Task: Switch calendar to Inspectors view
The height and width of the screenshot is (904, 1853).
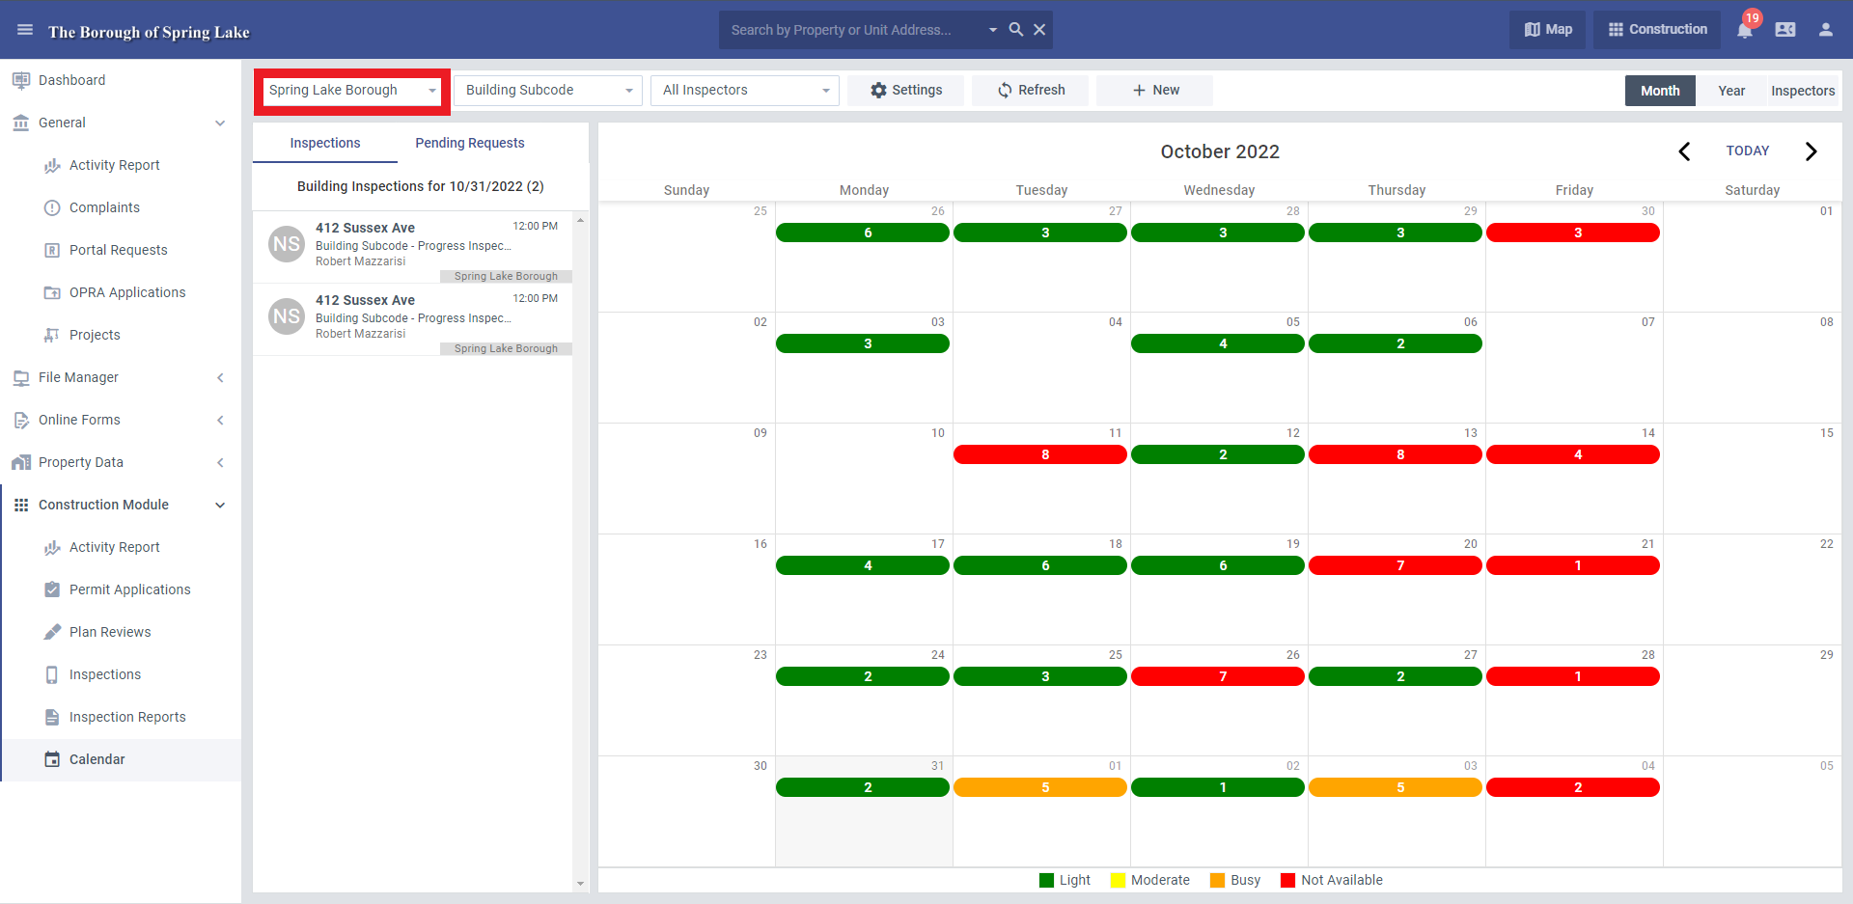Action: coord(1803,91)
